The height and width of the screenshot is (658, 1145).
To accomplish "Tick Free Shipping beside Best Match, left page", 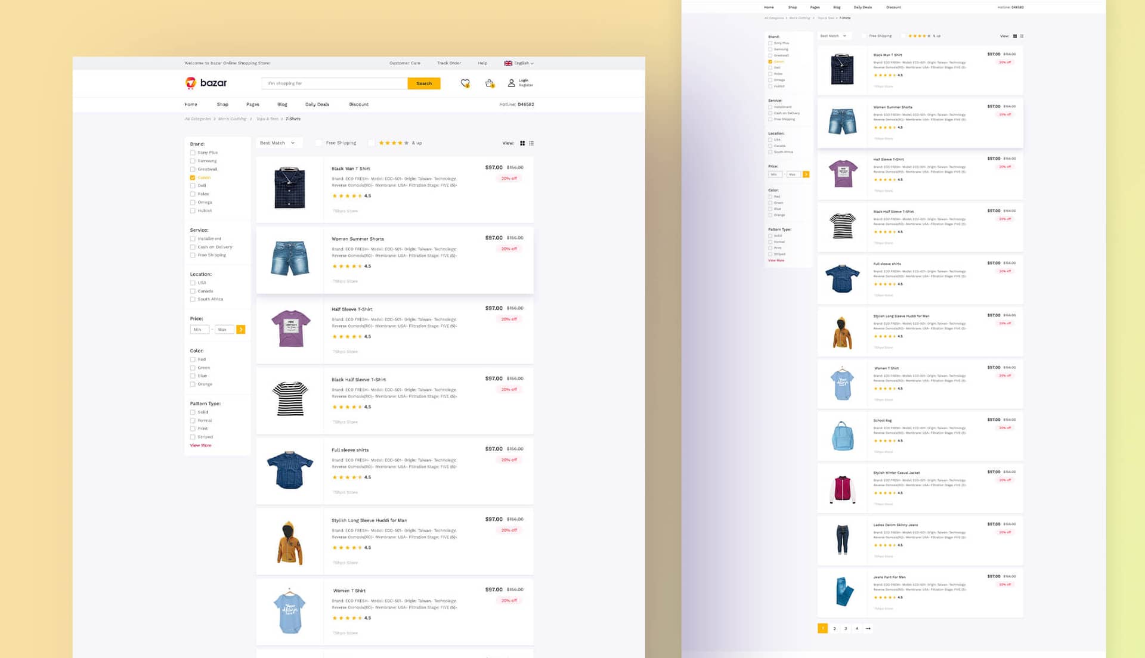I will pyautogui.click(x=318, y=143).
